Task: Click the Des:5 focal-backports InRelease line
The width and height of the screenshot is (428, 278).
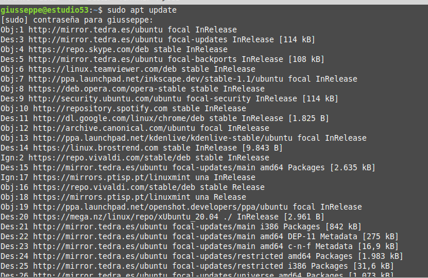Action: pos(162,59)
